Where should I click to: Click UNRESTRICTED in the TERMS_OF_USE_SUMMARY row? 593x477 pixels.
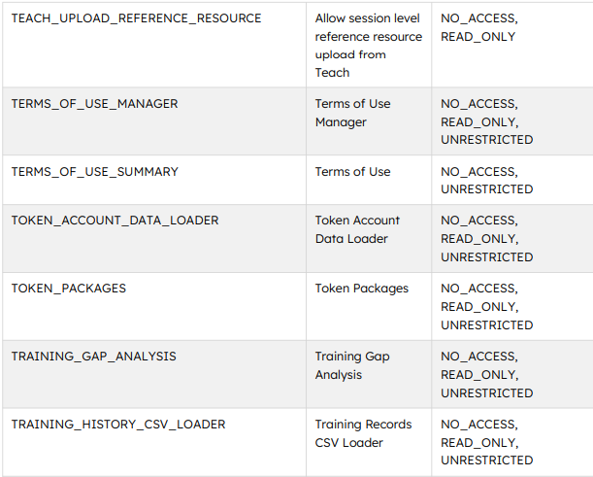coord(487,188)
